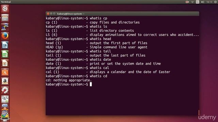Open the sound volume indicator
Image resolution: width=218 pixels, height=122 pixels.
click(203, 2)
